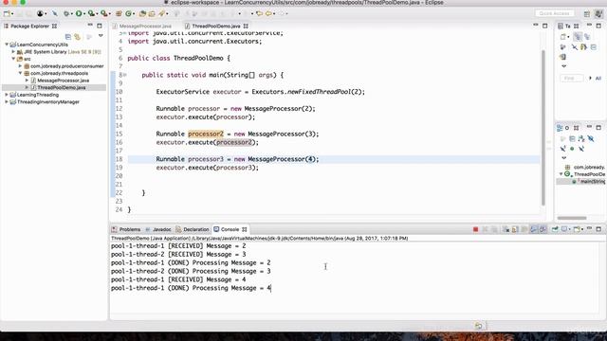Click Collapse All in Package Explorer
Viewport: 607px width, 341px height.
click(x=68, y=36)
